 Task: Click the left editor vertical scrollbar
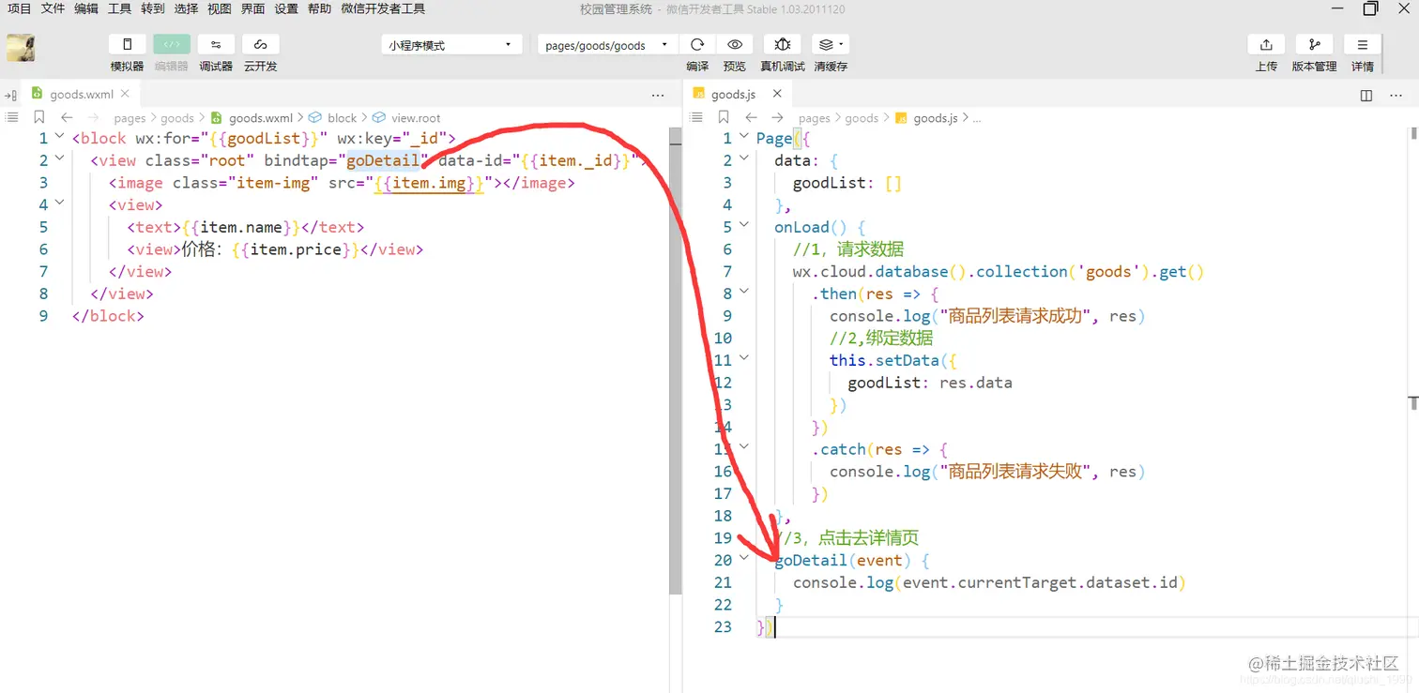click(675, 361)
